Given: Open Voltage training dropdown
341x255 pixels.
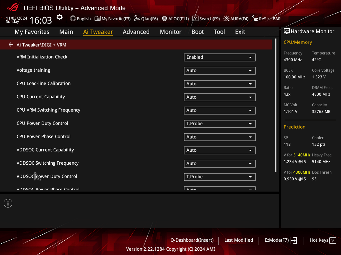Looking at the screenshot, I should click(220, 70).
